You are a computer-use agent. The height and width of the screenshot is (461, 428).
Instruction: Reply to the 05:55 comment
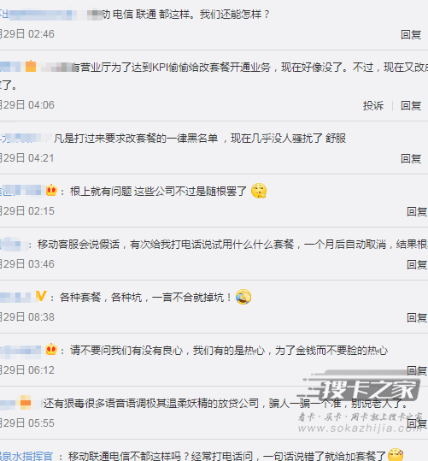pyautogui.click(x=417, y=423)
